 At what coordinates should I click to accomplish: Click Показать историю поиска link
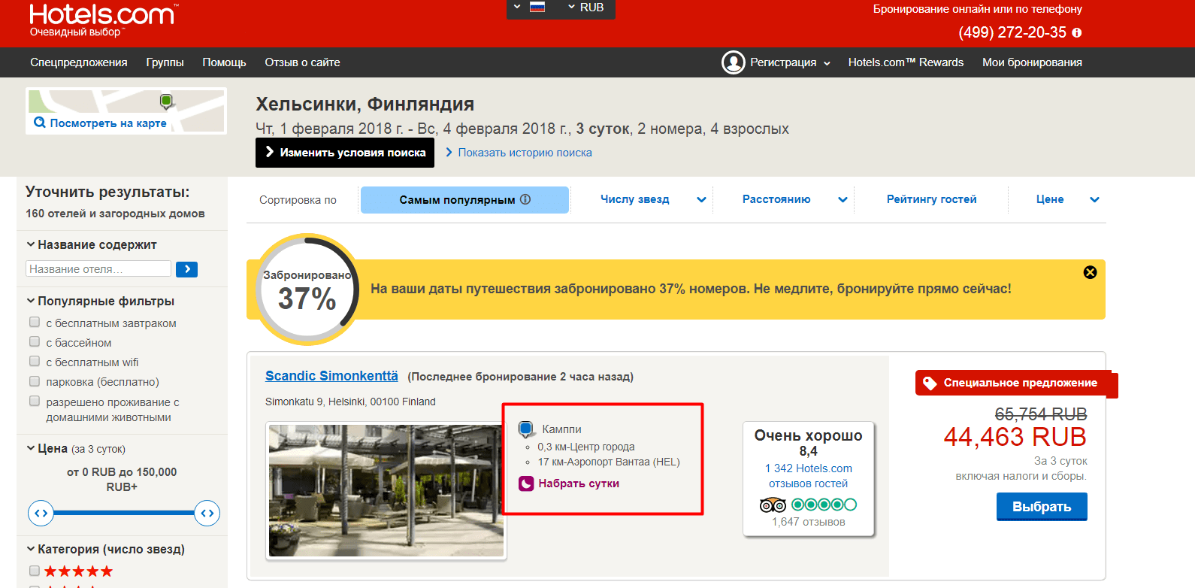(525, 153)
